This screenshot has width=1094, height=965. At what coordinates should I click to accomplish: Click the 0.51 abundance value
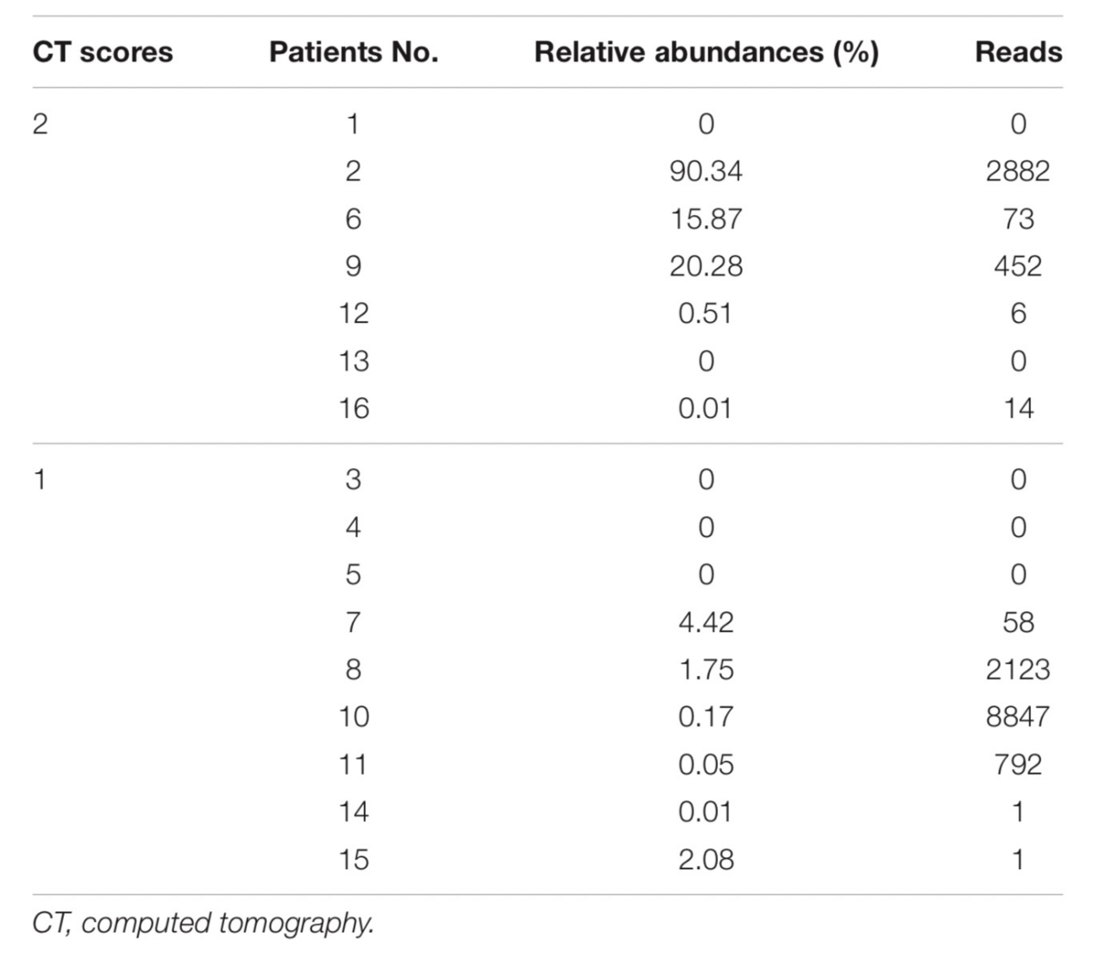coord(706,313)
